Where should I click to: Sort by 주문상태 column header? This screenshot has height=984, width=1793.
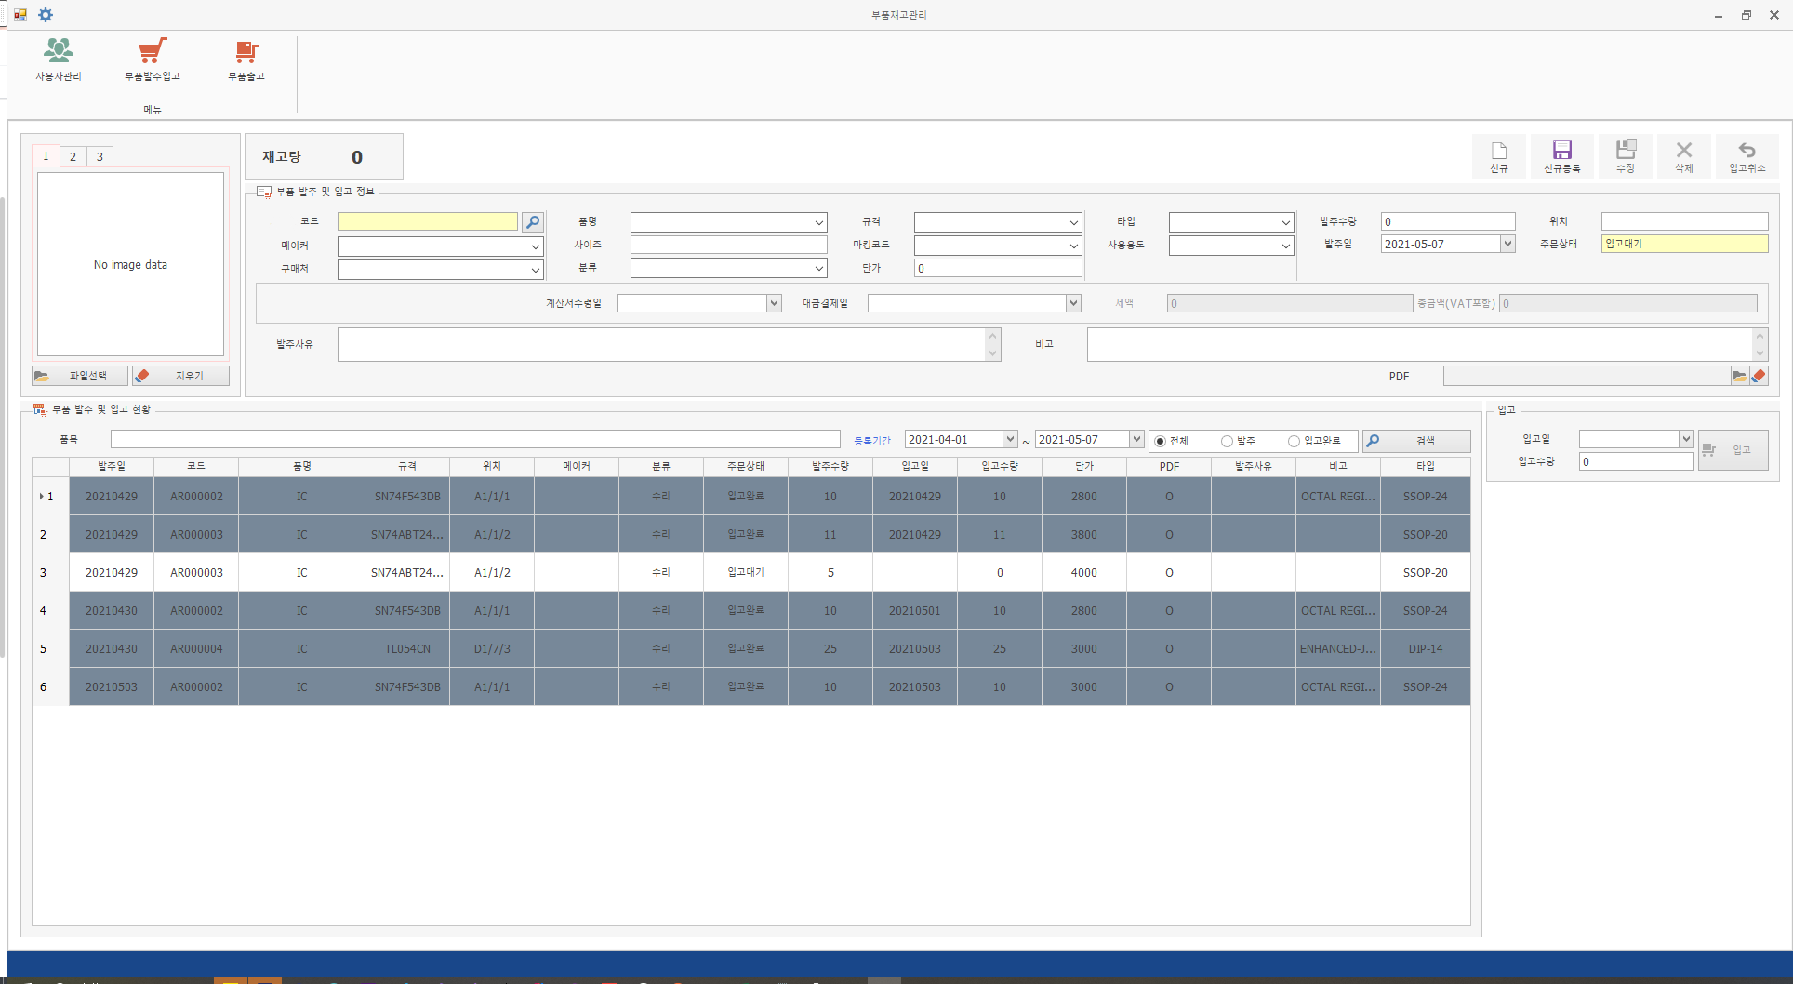click(746, 466)
